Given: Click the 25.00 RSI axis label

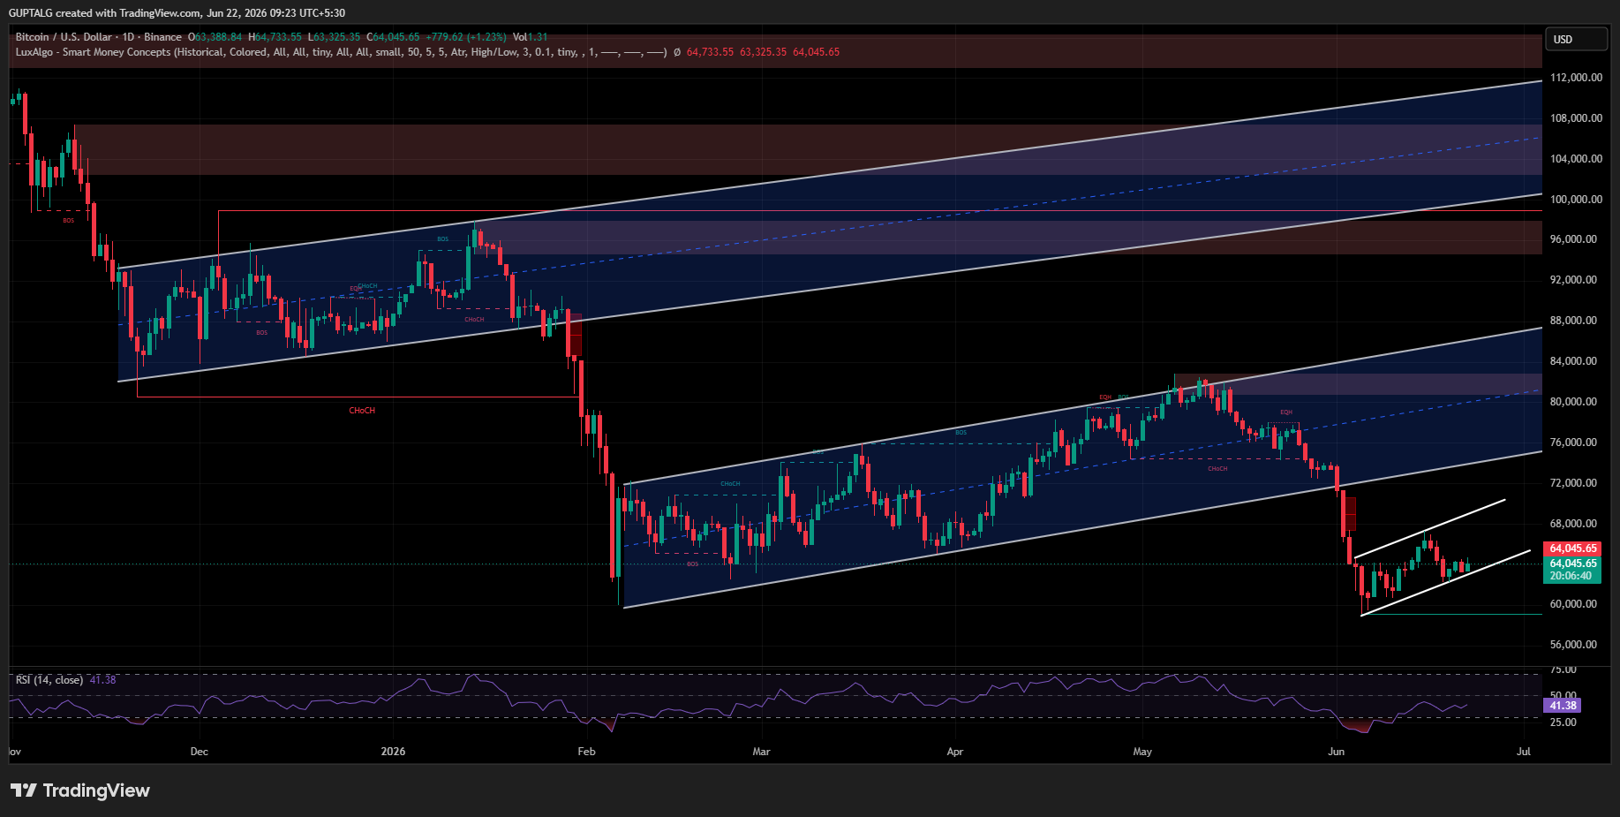Looking at the screenshot, I should 1563,722.
